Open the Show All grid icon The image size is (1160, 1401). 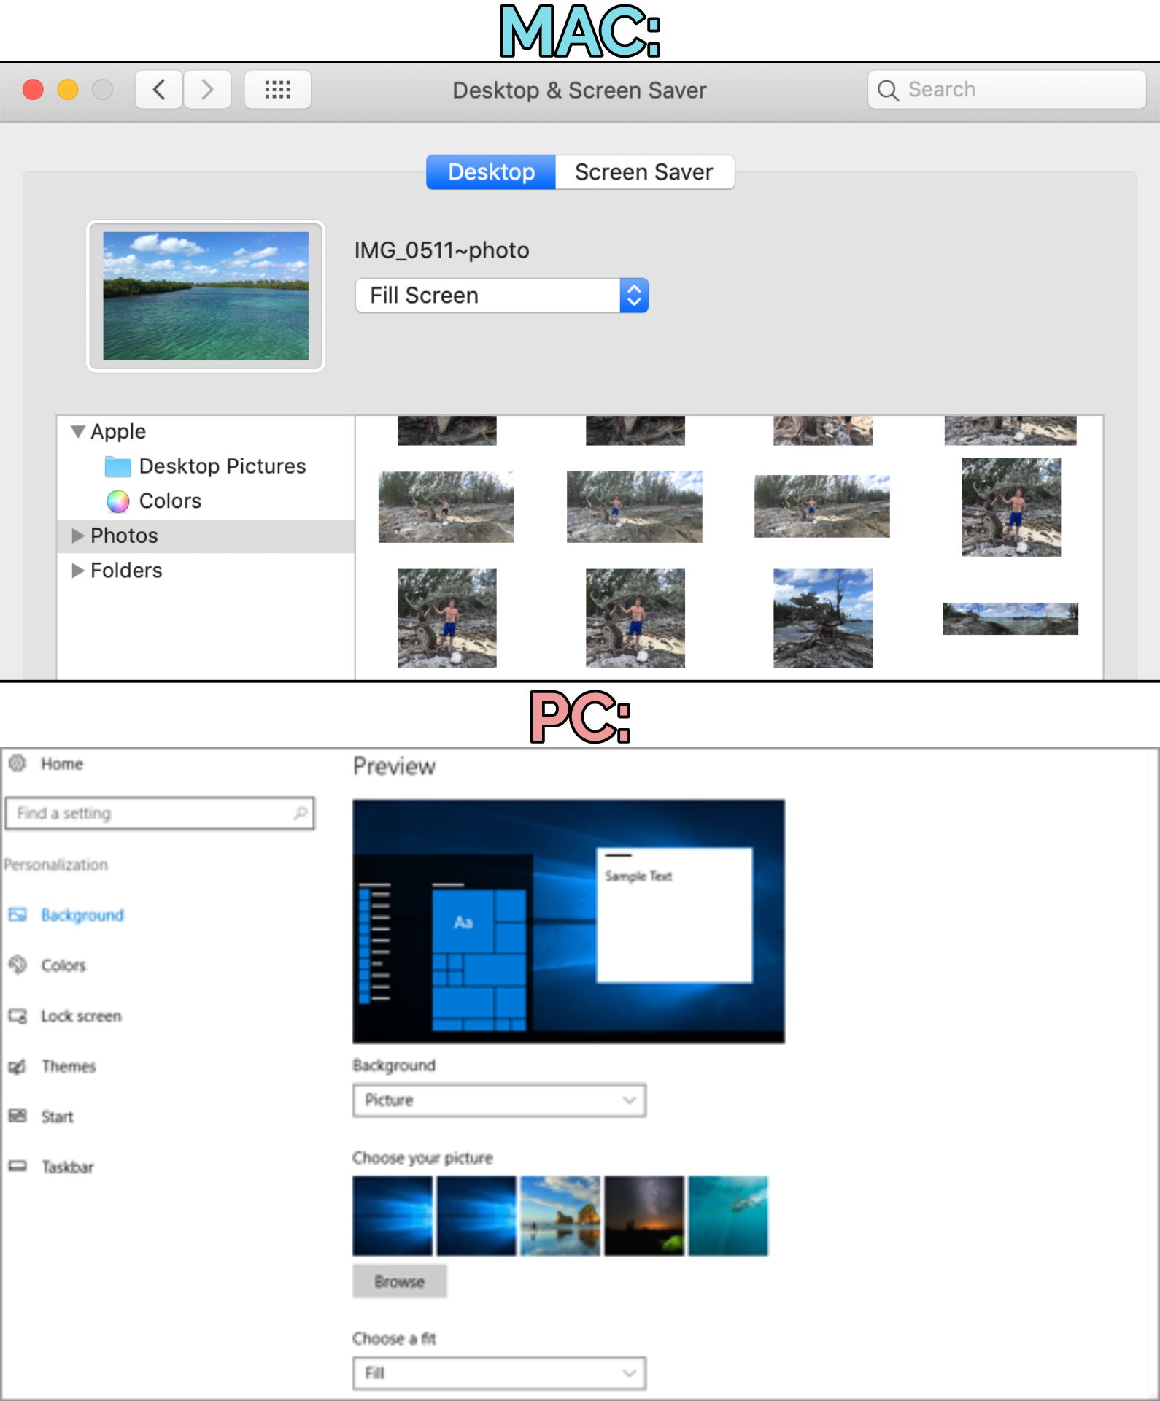pos(277,90)
